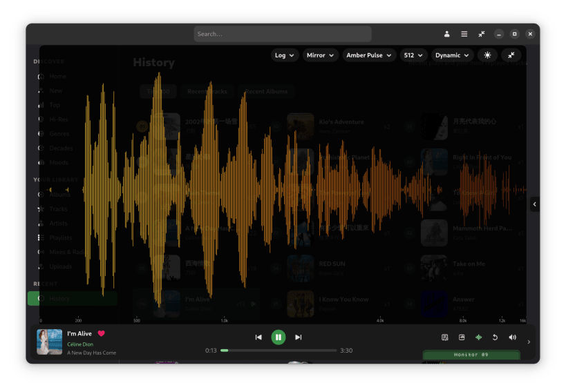The height and width of the screenshot is (392, 566).
Task: Skip to the next track
Action: 298,337
